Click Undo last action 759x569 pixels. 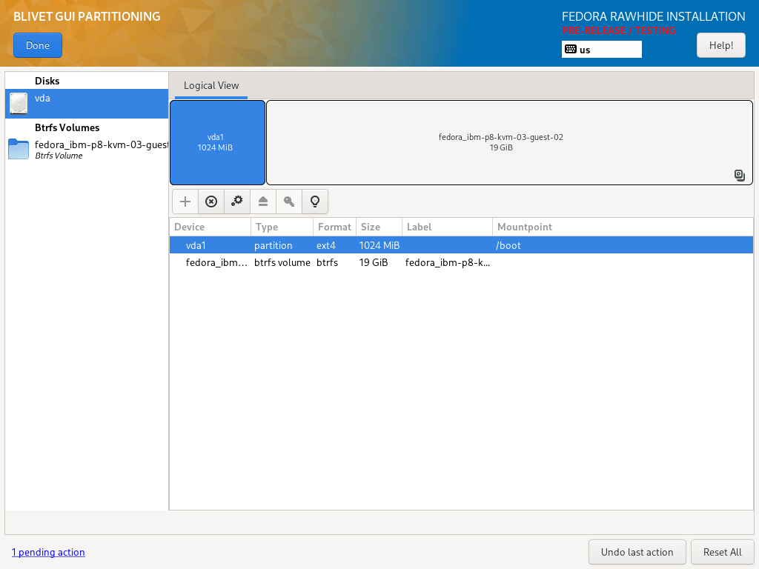pyautogui.click(x=637, y=552)
